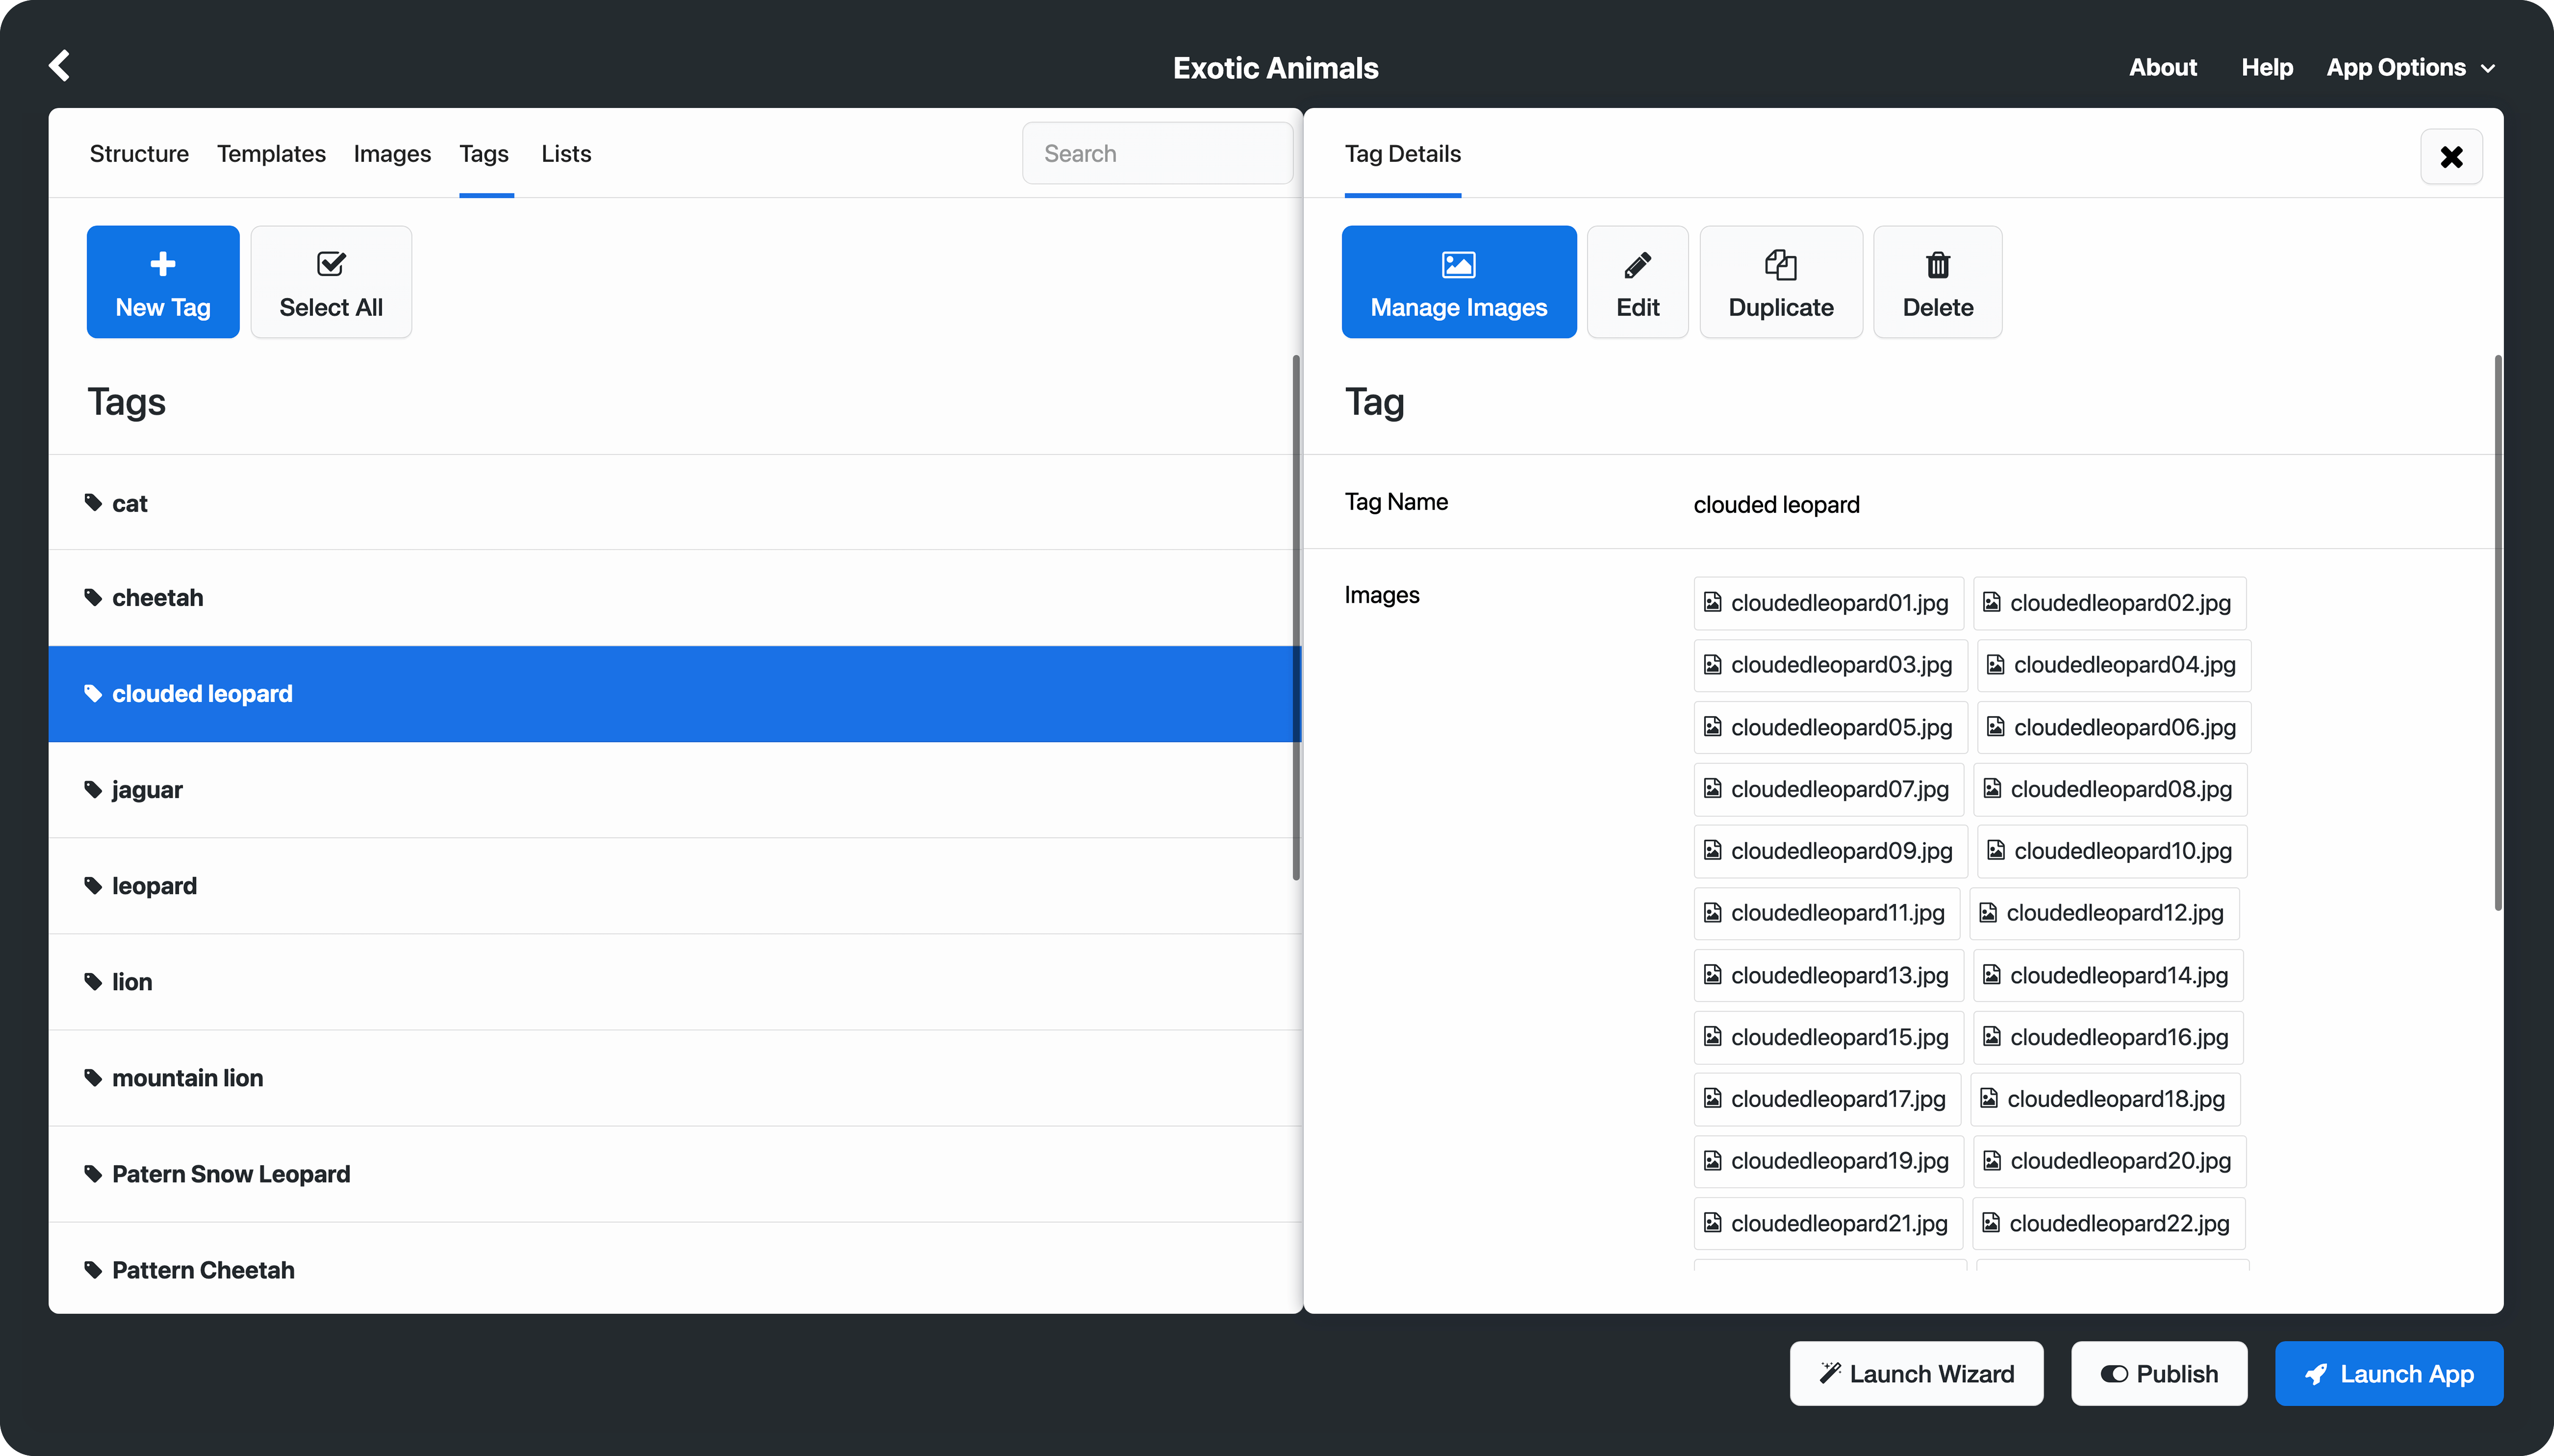Launch the wizard with wand button
The height and width of the screenshot is (1456, 2554).
pyautogui.click(x=1916, y=1373)
